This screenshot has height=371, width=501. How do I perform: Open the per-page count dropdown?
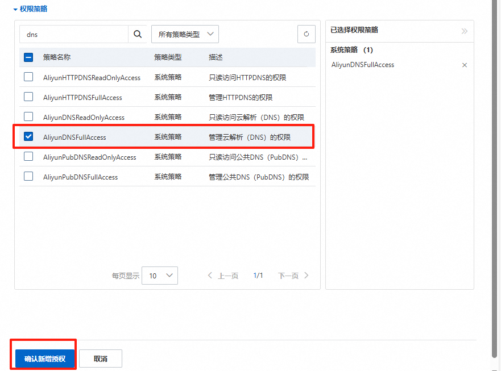(160, 276)
